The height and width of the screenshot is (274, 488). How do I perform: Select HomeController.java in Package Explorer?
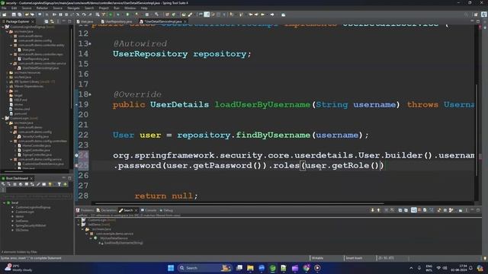(x=36, y=145)
